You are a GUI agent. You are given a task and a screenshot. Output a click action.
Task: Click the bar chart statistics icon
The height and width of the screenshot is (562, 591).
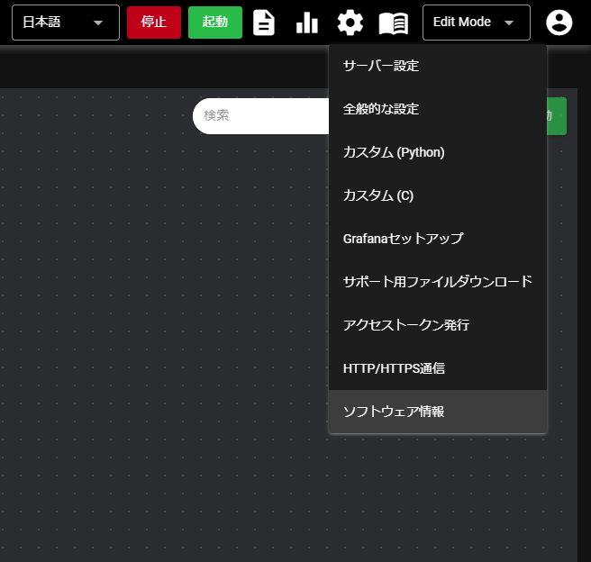(307, 23)
